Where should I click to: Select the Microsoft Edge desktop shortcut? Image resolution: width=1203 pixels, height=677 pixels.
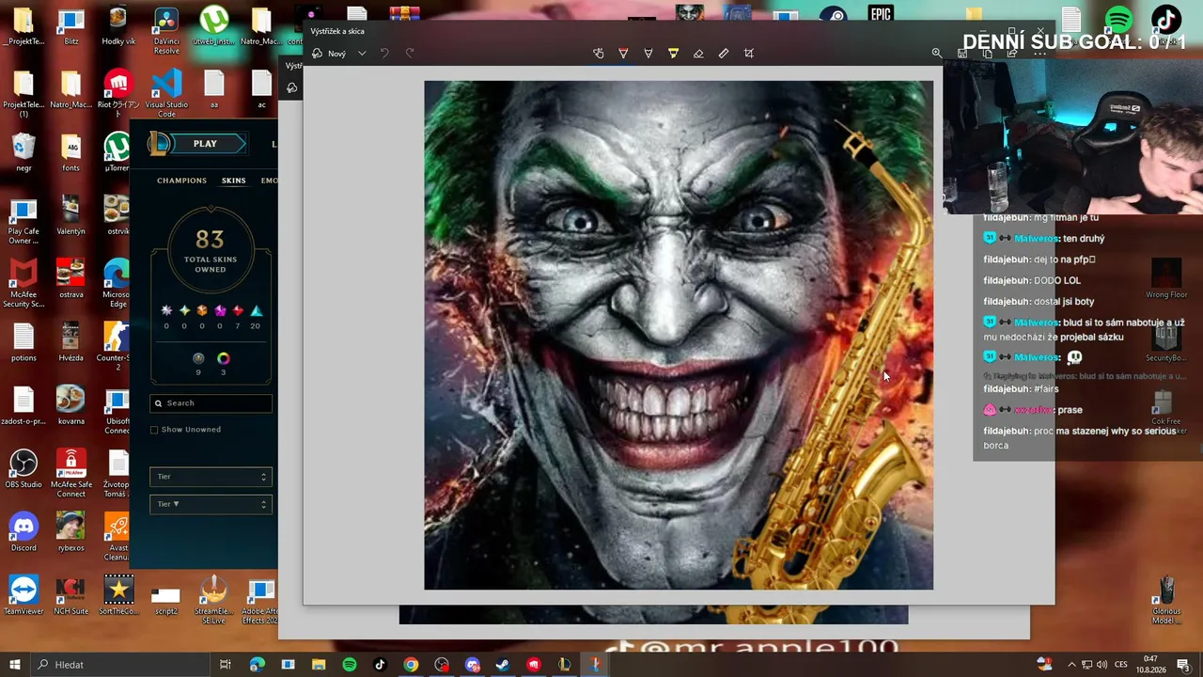click(117, 283)
